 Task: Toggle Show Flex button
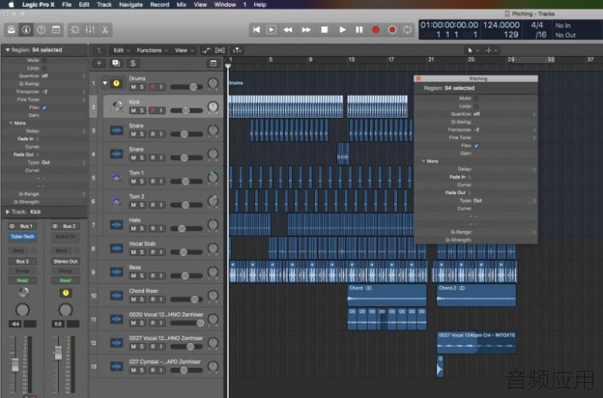click(220, 51)
